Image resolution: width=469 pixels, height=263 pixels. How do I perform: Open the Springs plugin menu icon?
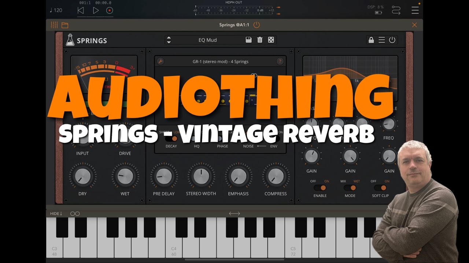[382, 40]
